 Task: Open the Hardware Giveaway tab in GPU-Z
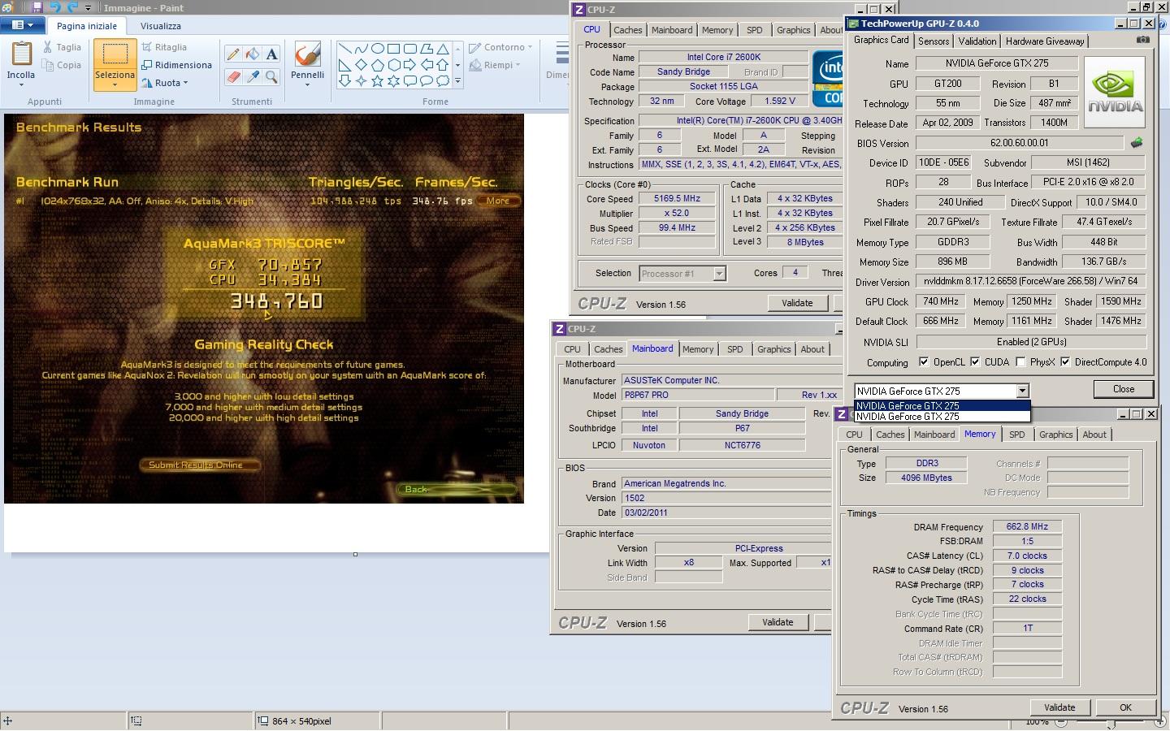(x=1045, y=41)
